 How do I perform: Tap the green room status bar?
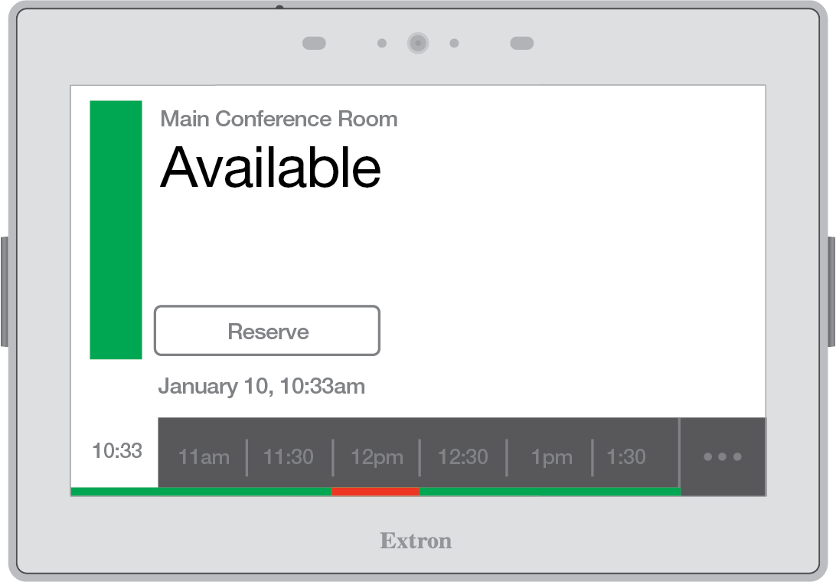point(116,230)
